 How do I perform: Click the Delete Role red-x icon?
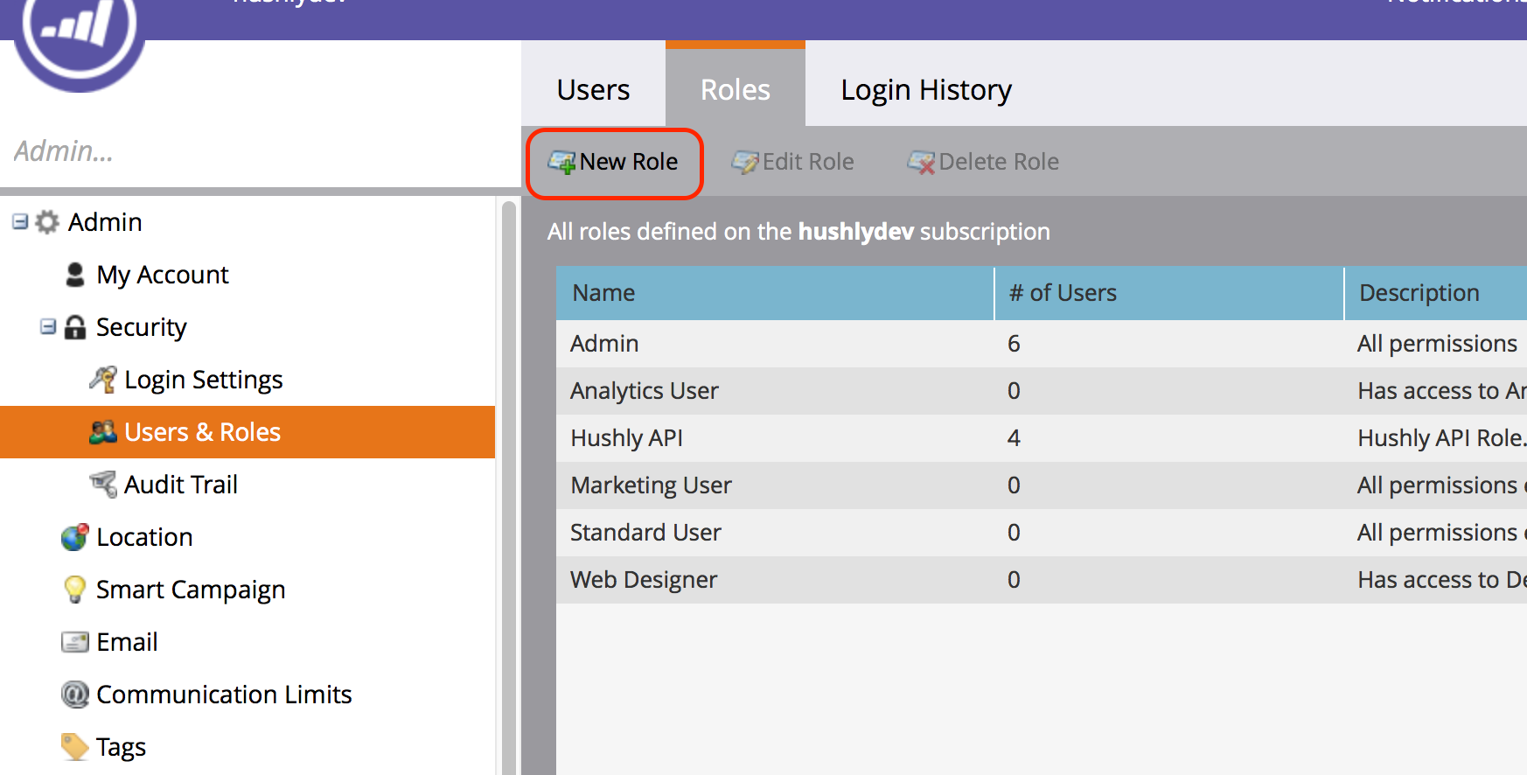point(921,163)
